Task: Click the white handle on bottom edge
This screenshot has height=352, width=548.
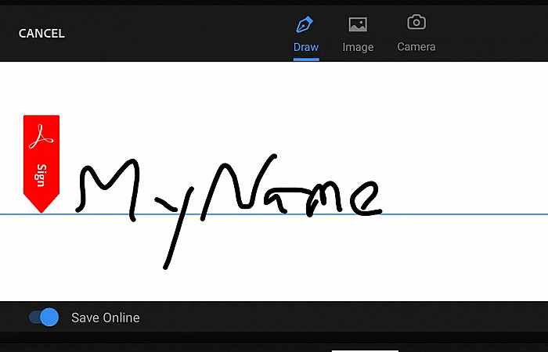Action: (x=365, y=350)
